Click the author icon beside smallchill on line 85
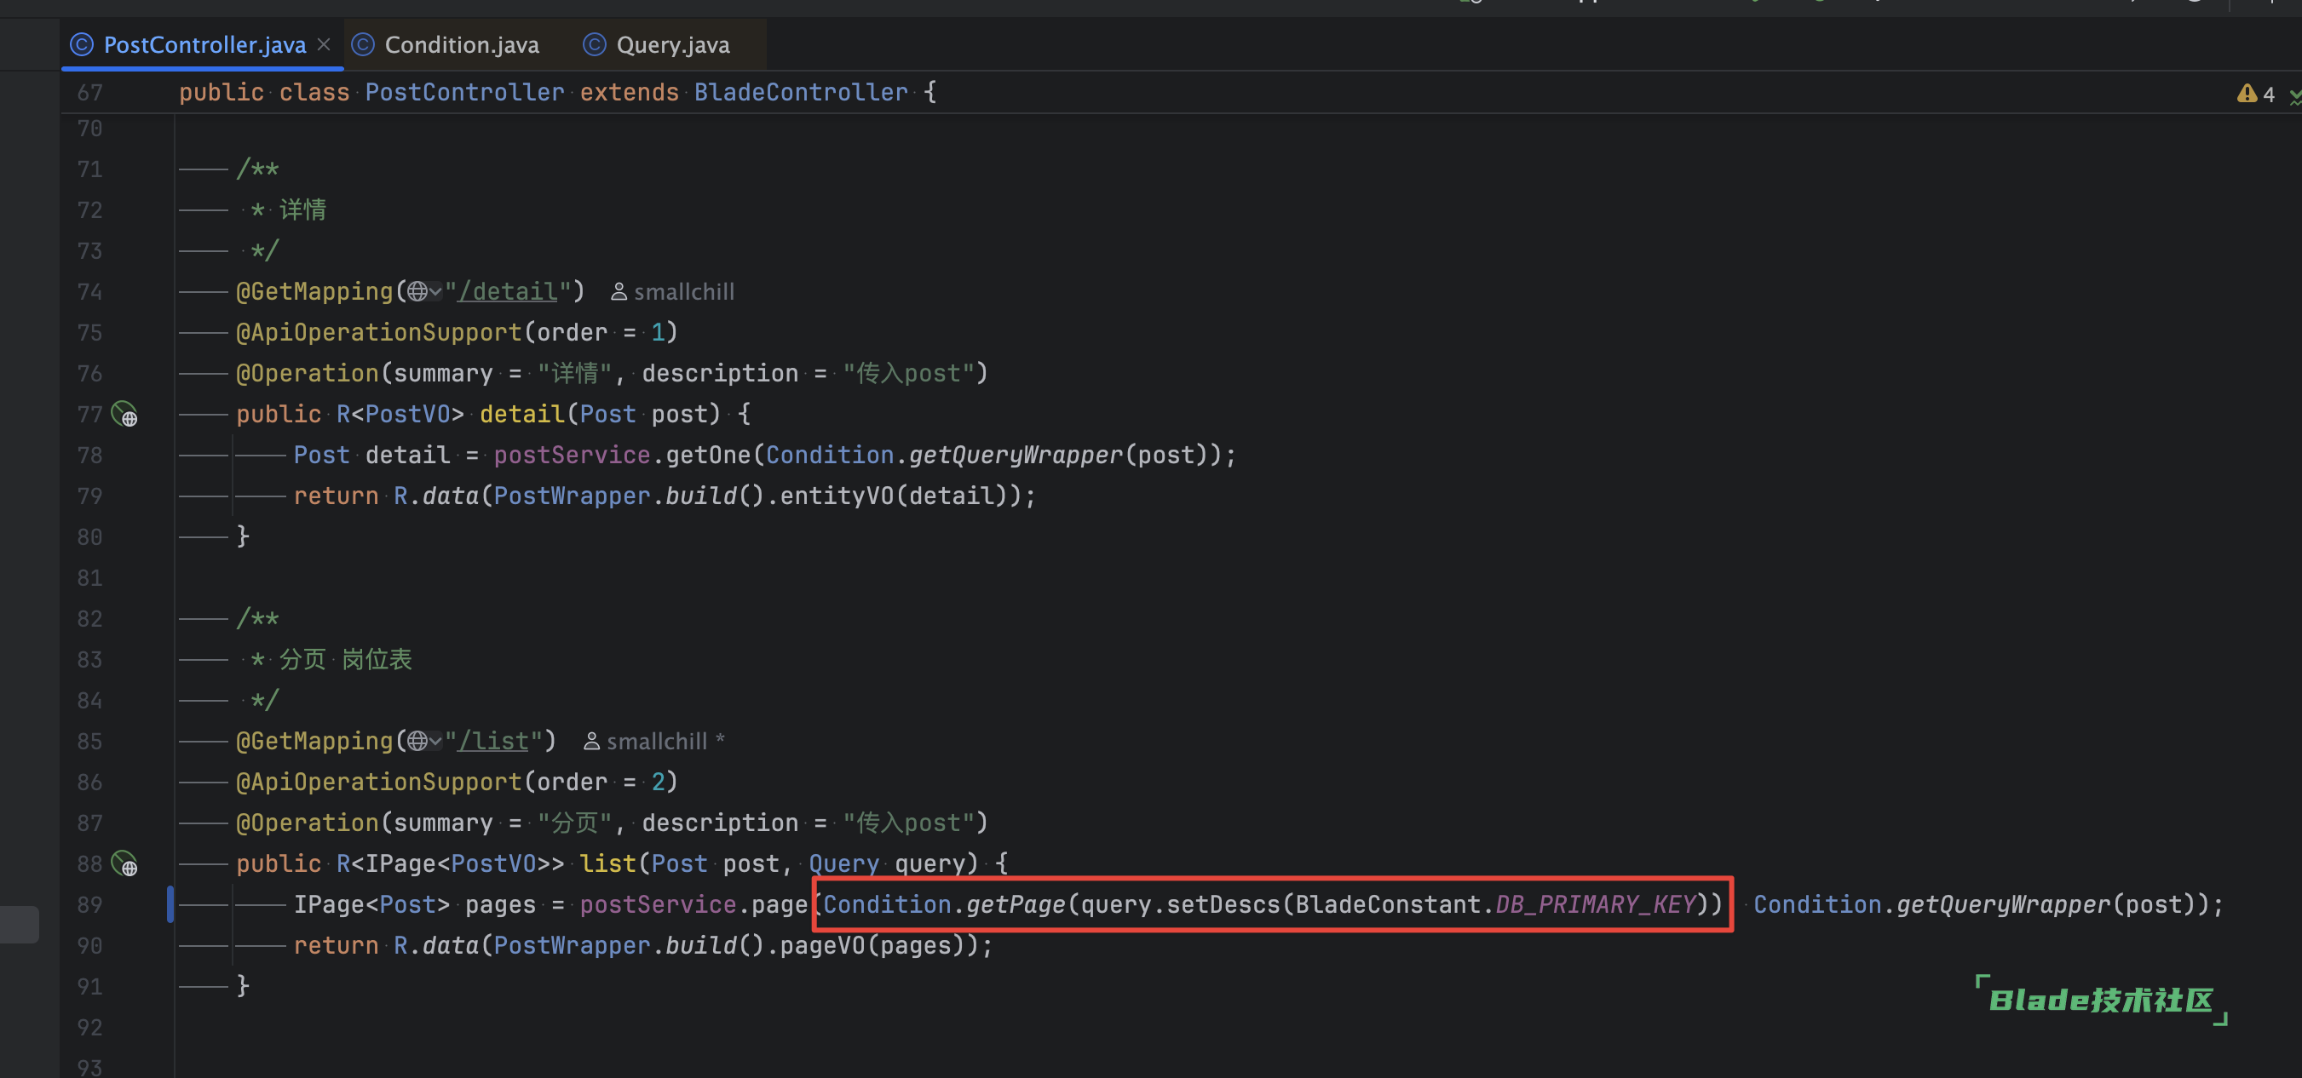The height and width of the screenshot is (1078, 2302). tap(591, 742)
